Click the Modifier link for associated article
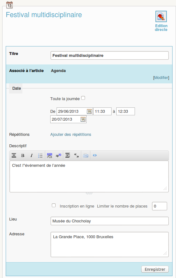The height and width of the screenshot is (278, 176). pos(161,78)
